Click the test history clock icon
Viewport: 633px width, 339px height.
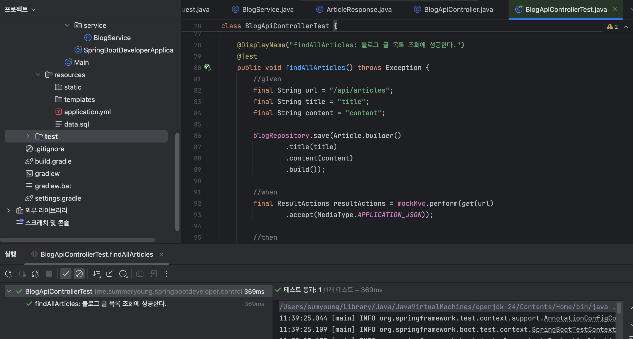coord(123,274)
